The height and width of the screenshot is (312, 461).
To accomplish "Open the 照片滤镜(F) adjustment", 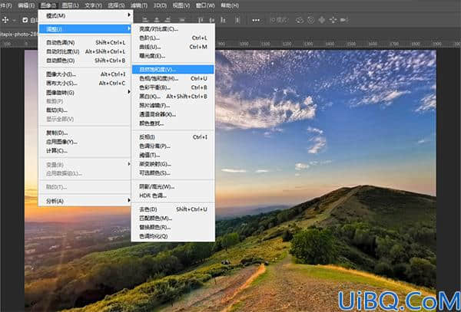I will pyautogui.click(x=173, y=106).
